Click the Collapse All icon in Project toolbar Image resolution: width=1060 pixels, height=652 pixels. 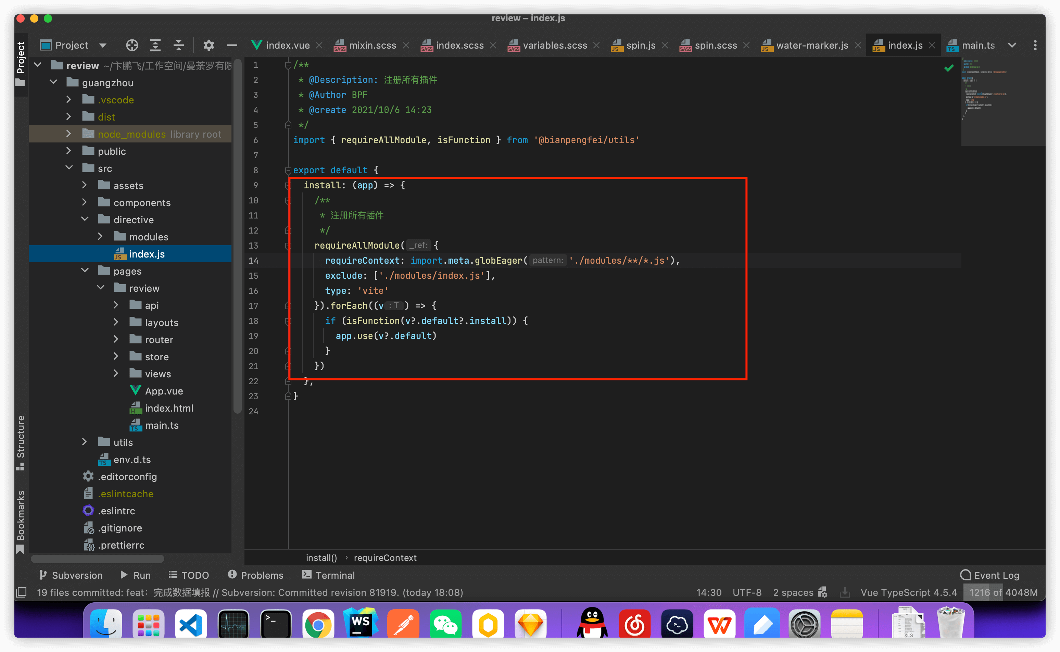tap(178, 45)
